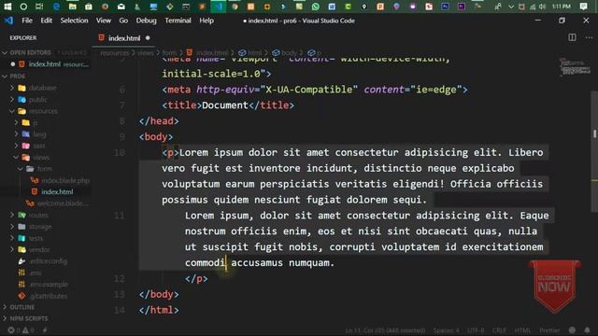Image resolution: width=598 pixels, height=336 pixels.
Task: Click the lightning bolt status bar icon
Action: pyautogui.click(x=45, y=330)
